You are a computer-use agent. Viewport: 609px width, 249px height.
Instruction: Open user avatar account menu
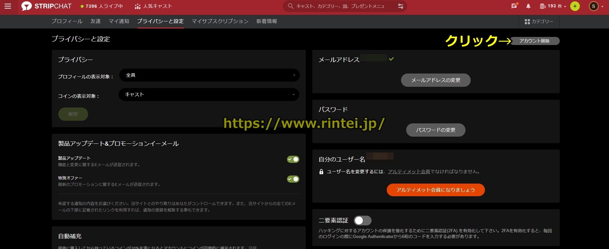[593, 6]
